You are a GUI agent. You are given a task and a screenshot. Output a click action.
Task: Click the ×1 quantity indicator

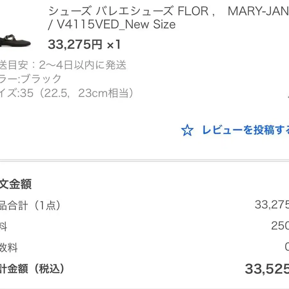tap(114, 44)
